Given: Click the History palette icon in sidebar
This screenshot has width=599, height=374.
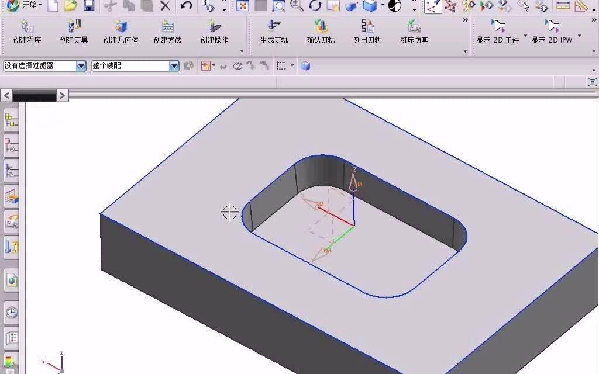Looking at the screenshot, I should click(x=11, y=312).
